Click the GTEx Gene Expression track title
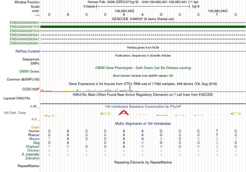 click(x=143, y=84)
